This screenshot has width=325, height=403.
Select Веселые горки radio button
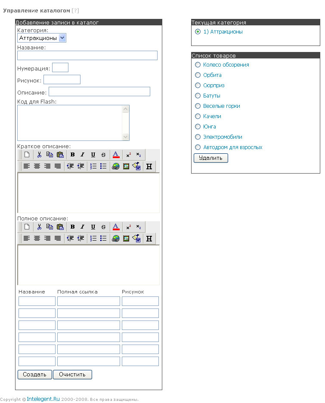click(x=198, y=106)
